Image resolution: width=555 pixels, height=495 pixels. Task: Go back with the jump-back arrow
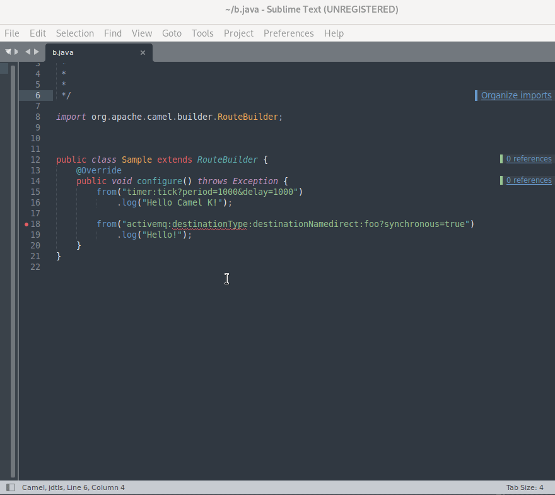[x=28, y=52]
